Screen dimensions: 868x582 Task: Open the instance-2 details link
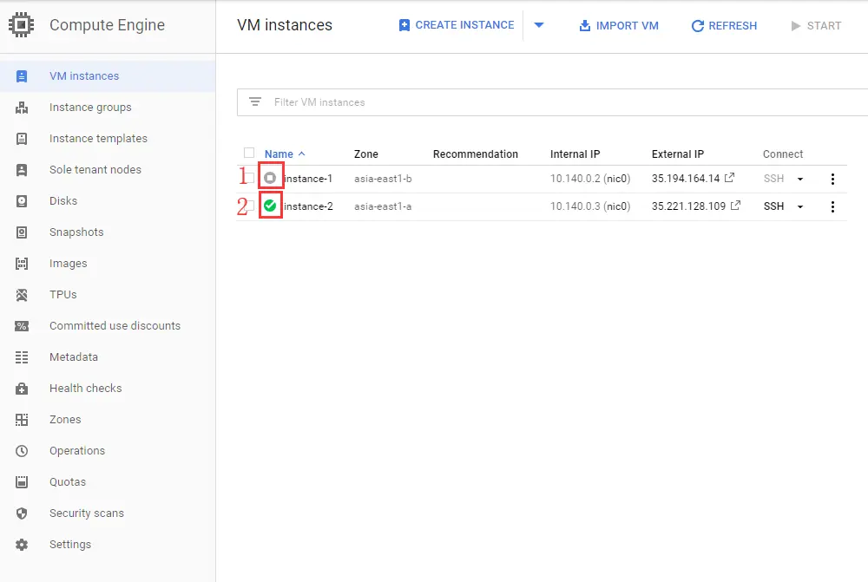[308, 206]
